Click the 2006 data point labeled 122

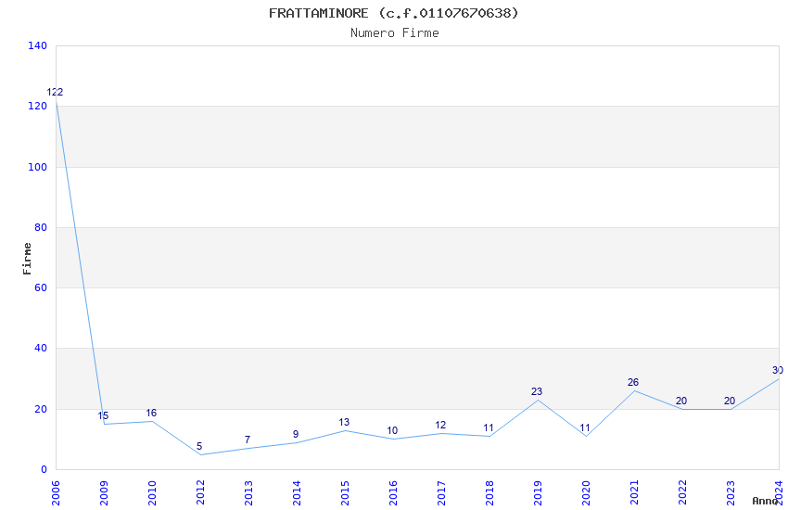click(x=57, y=101)
